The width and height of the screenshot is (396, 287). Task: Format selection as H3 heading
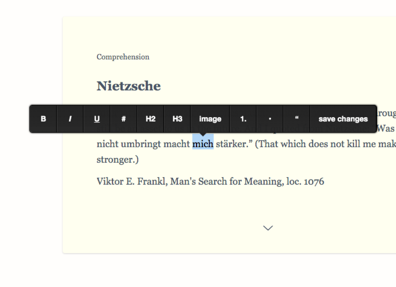(177, 119)
